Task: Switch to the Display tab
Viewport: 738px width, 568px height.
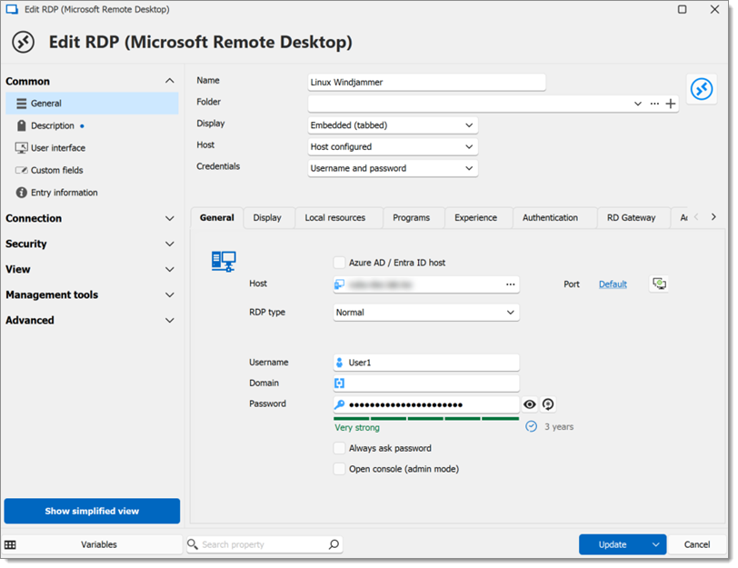Action: (x=267, y=217)
